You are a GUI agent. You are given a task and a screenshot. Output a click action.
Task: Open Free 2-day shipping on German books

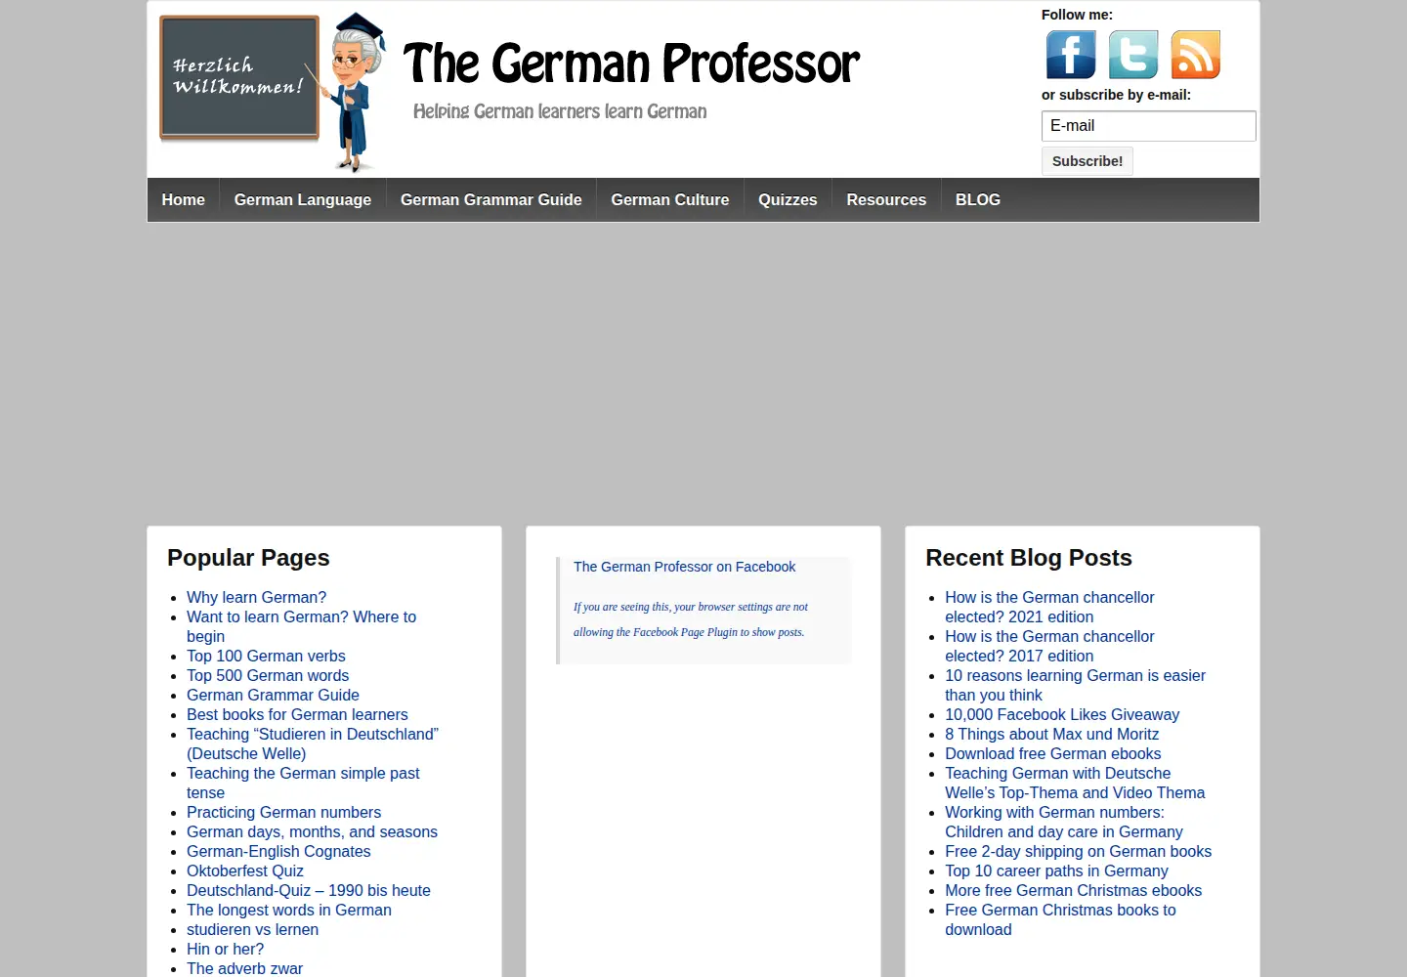(x=1078, y=851)
